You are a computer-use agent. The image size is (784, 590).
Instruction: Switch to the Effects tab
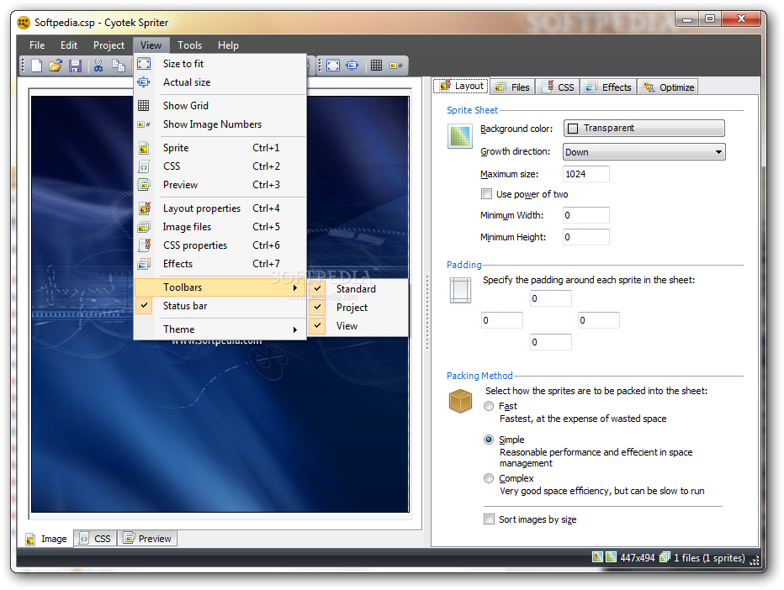[x=609, y=87]
